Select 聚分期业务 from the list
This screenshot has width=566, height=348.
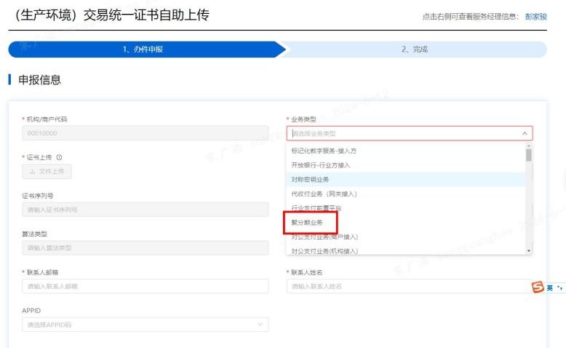(x=310, y=222)
